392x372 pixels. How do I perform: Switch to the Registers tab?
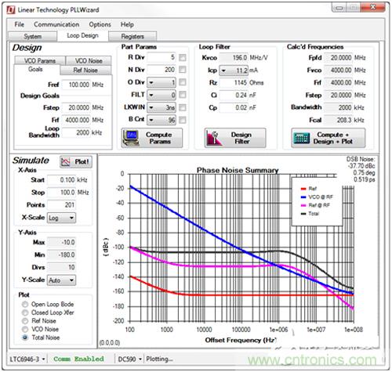(x=132, y=36)
